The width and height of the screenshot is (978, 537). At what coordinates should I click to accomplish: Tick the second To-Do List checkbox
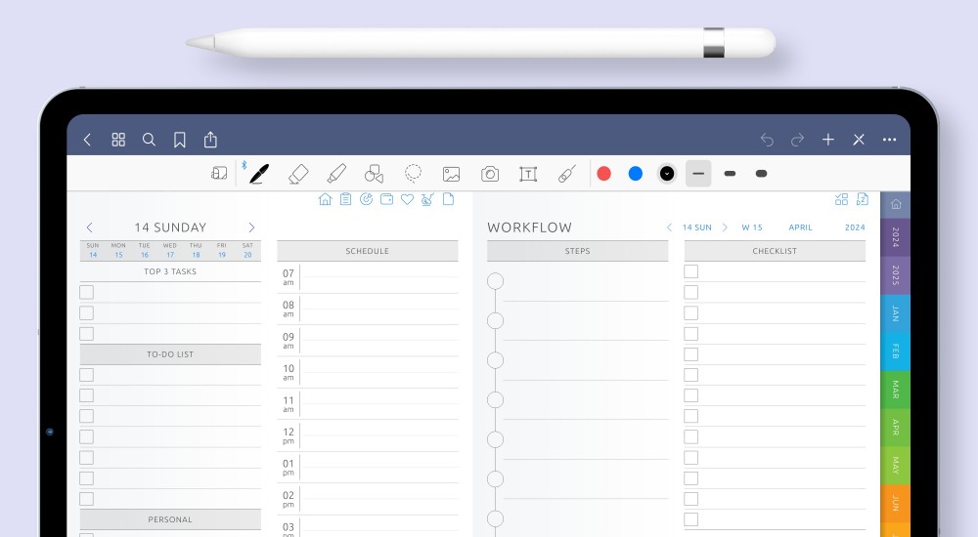87,395
